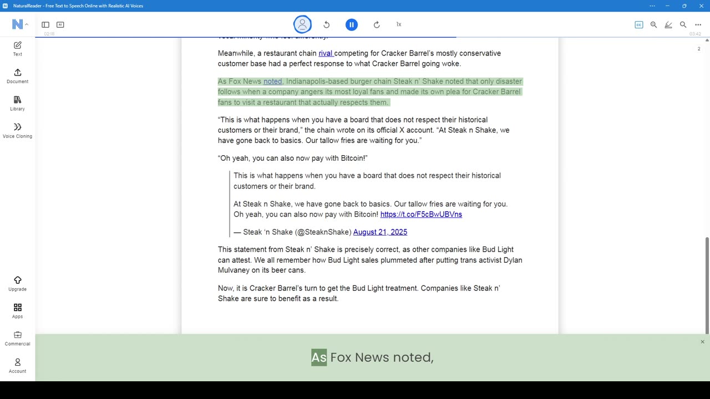Close the caption bar at bottom

[702, 342]
